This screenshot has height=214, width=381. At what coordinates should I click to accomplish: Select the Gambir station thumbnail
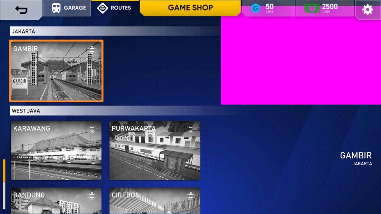click(57, 71)
